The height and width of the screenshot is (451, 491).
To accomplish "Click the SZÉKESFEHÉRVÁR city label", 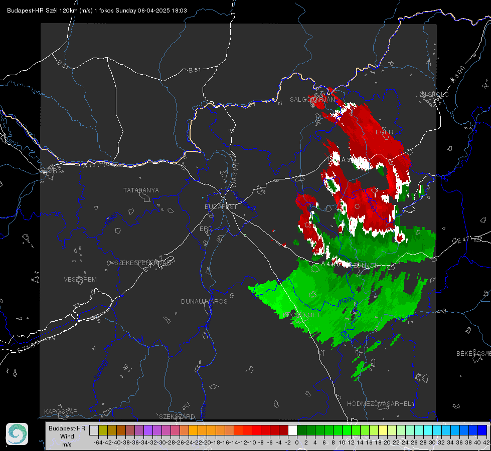I will [x=143, y=263].
